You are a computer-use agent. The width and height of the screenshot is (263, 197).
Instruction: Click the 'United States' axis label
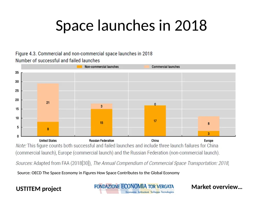coord(48,141)
